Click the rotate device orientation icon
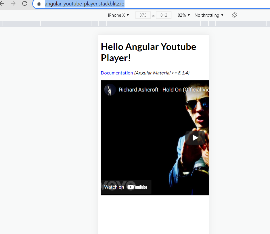 tap(234, 15)
